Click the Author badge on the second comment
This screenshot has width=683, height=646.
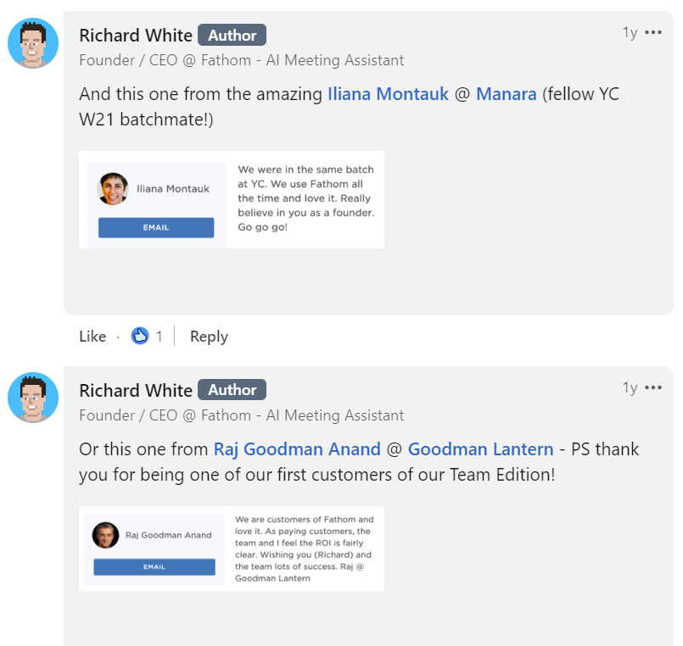(x=232, y=390)
